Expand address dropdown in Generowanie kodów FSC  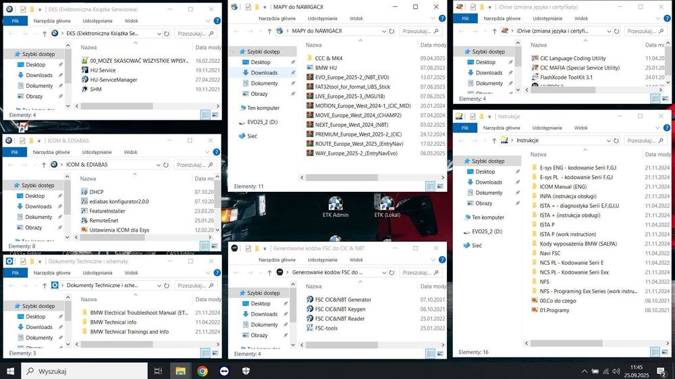(384, 273)
